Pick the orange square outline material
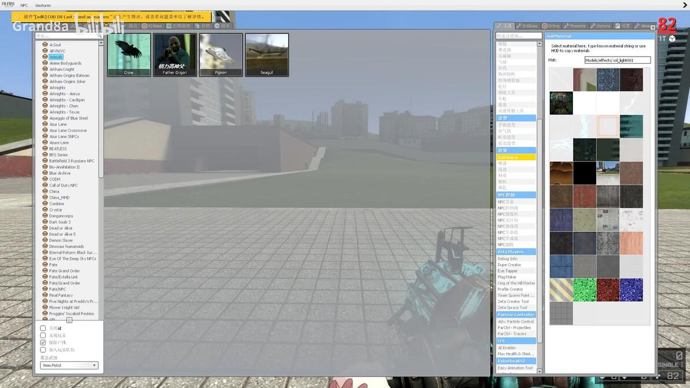 coord(608,126)
